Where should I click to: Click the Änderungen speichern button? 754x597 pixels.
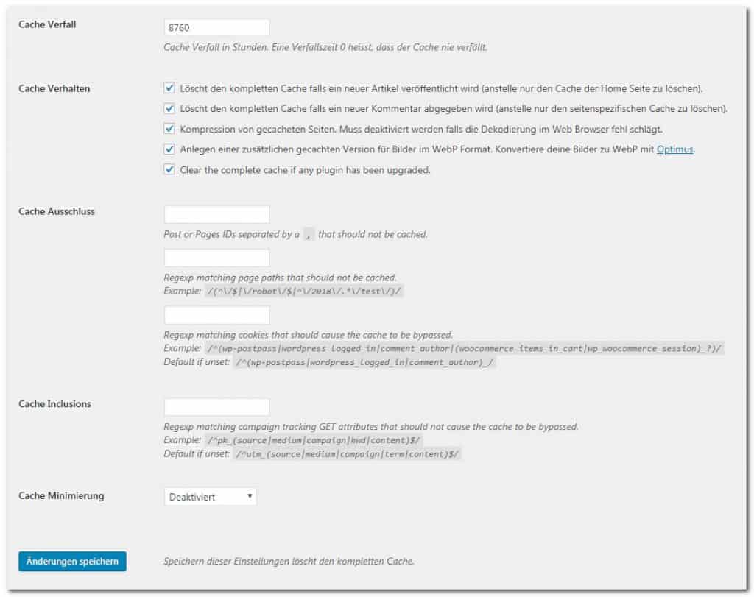(x=73, y=561)
